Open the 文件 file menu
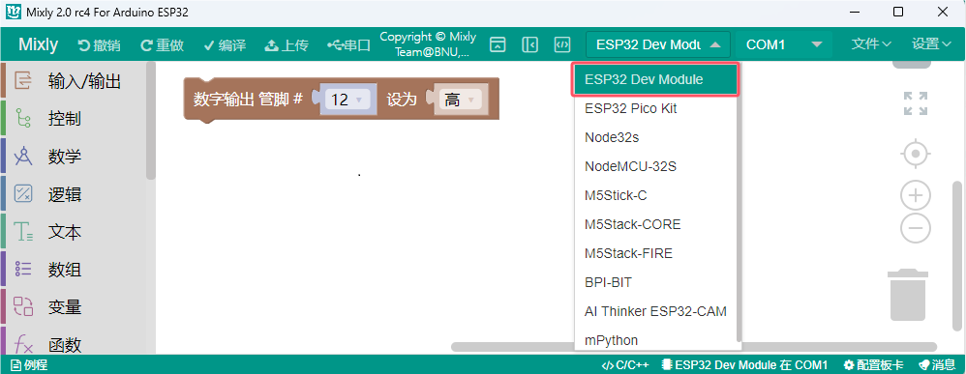Image resolution: width=966 pixels, height=374 pixels. (871, 44)
